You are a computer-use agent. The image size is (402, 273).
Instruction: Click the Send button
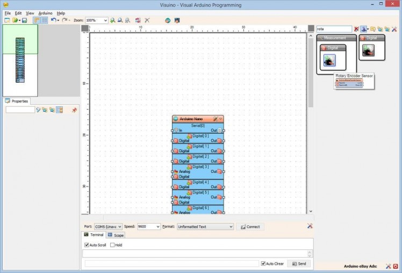tap(299, 263)
